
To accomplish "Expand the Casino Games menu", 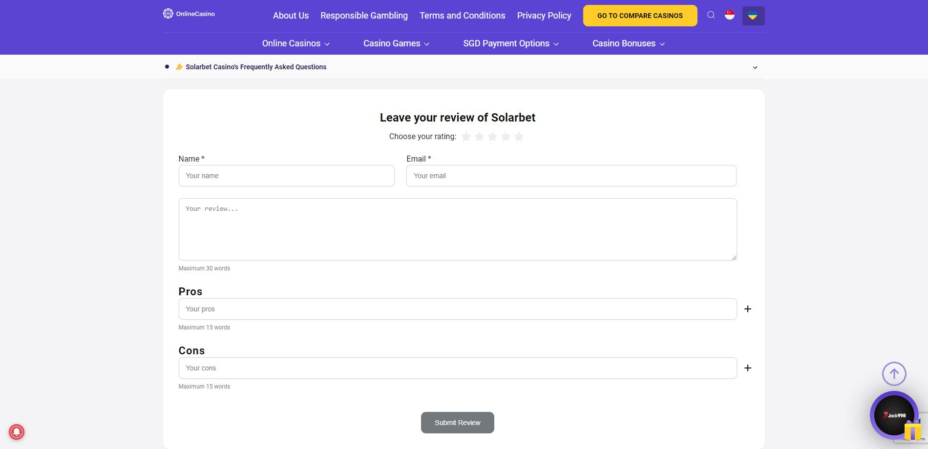I will (x=396, y=43).
